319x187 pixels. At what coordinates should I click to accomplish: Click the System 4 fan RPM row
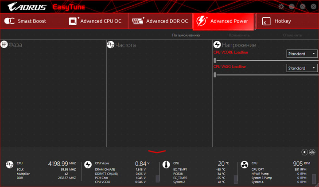(279, 182)
